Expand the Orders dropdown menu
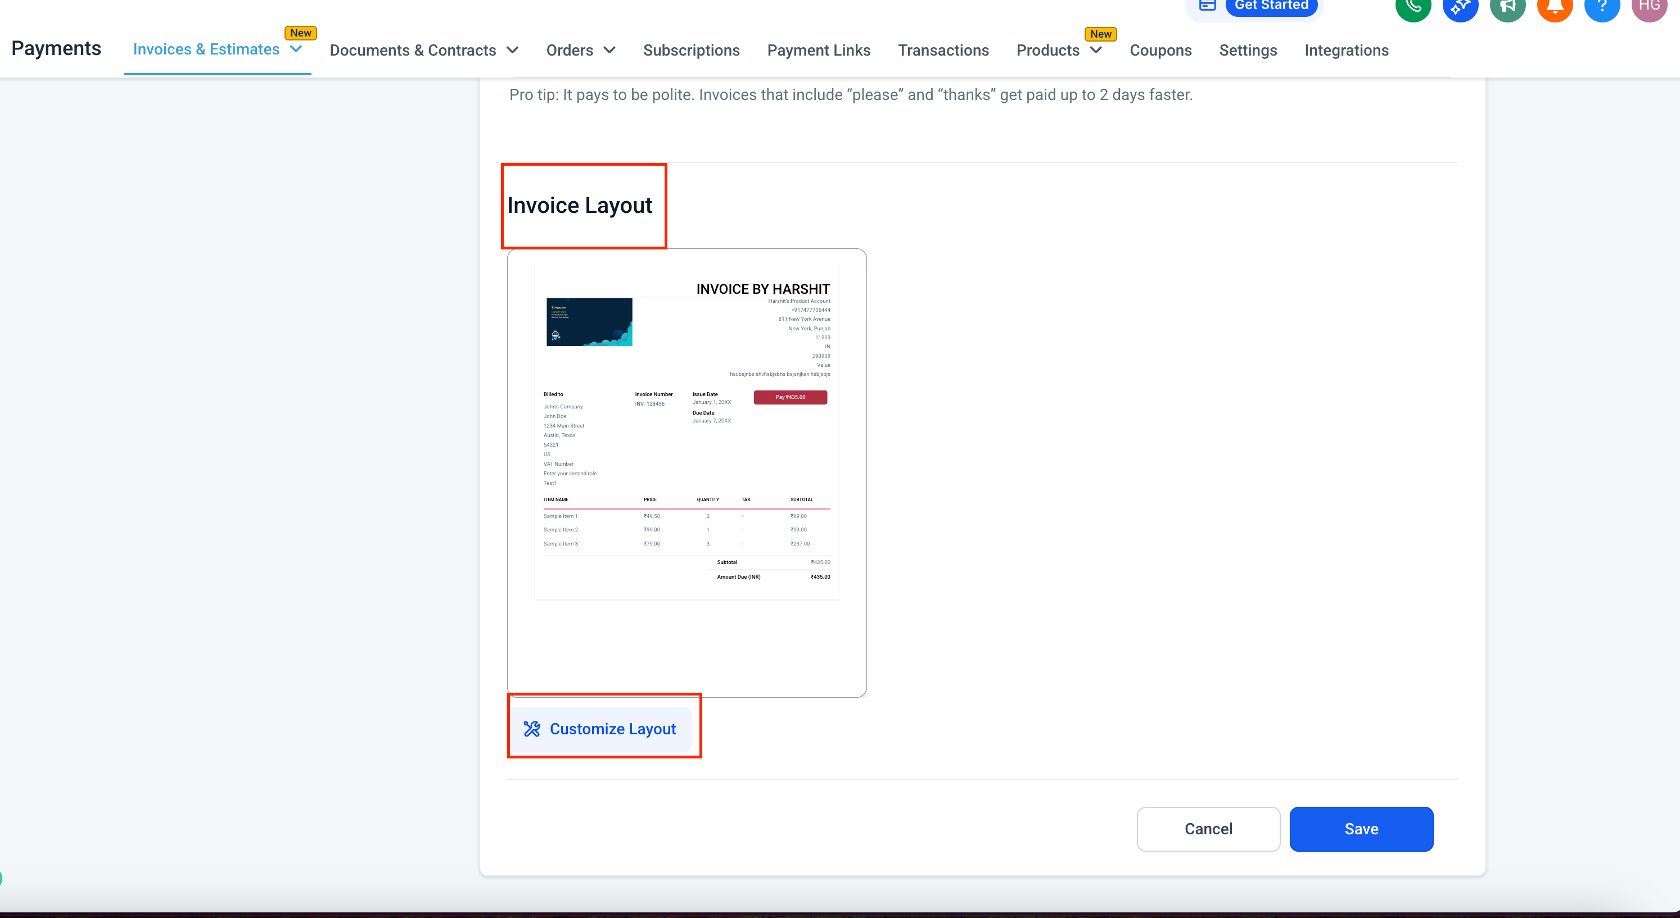Viewport: 1680px width, 918px height. coord(609,50)
